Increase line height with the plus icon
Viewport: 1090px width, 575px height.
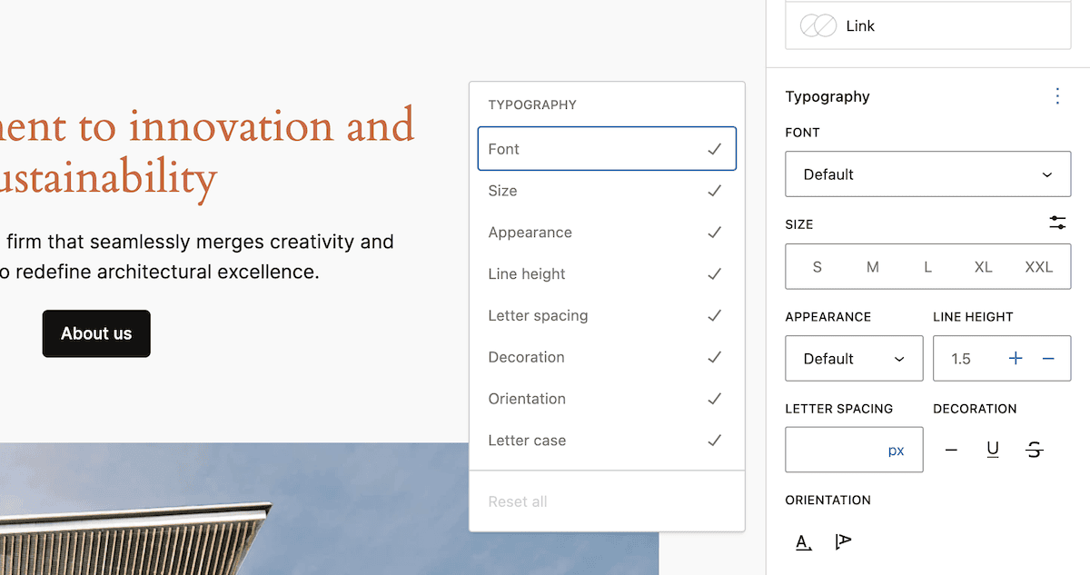pos(1016,358)
